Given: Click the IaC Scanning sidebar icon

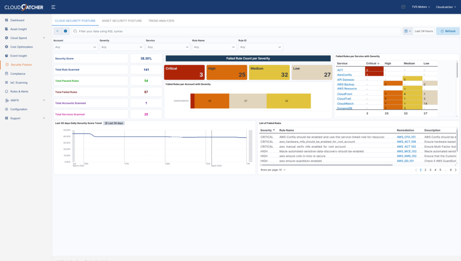Looking at the screenshot, I should click(x=6, y=82).
